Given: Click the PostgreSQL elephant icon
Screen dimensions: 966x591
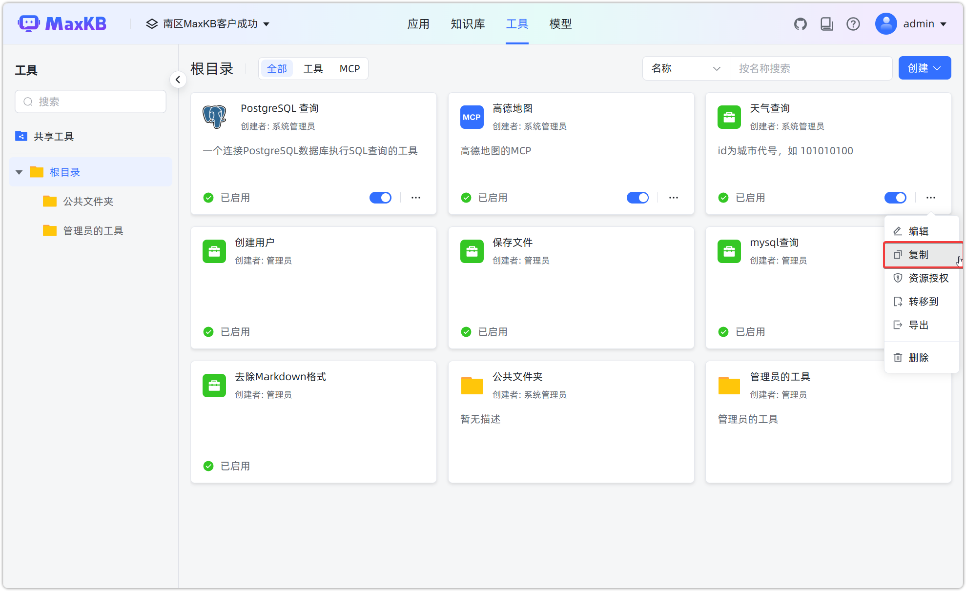Looking at the screenshot, I should pos(214,117).
